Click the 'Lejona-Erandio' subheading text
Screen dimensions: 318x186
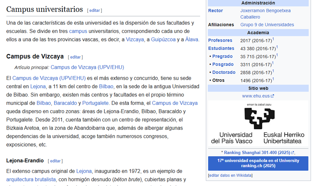click(25, 160)
